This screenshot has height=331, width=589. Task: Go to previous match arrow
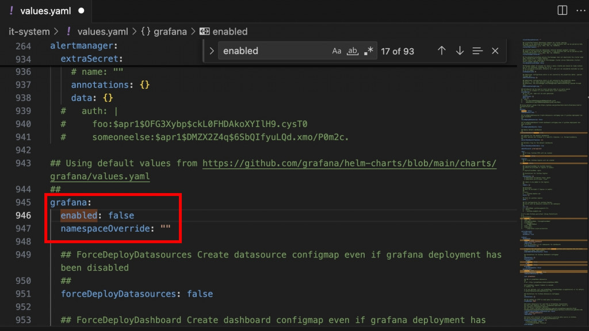441,51
